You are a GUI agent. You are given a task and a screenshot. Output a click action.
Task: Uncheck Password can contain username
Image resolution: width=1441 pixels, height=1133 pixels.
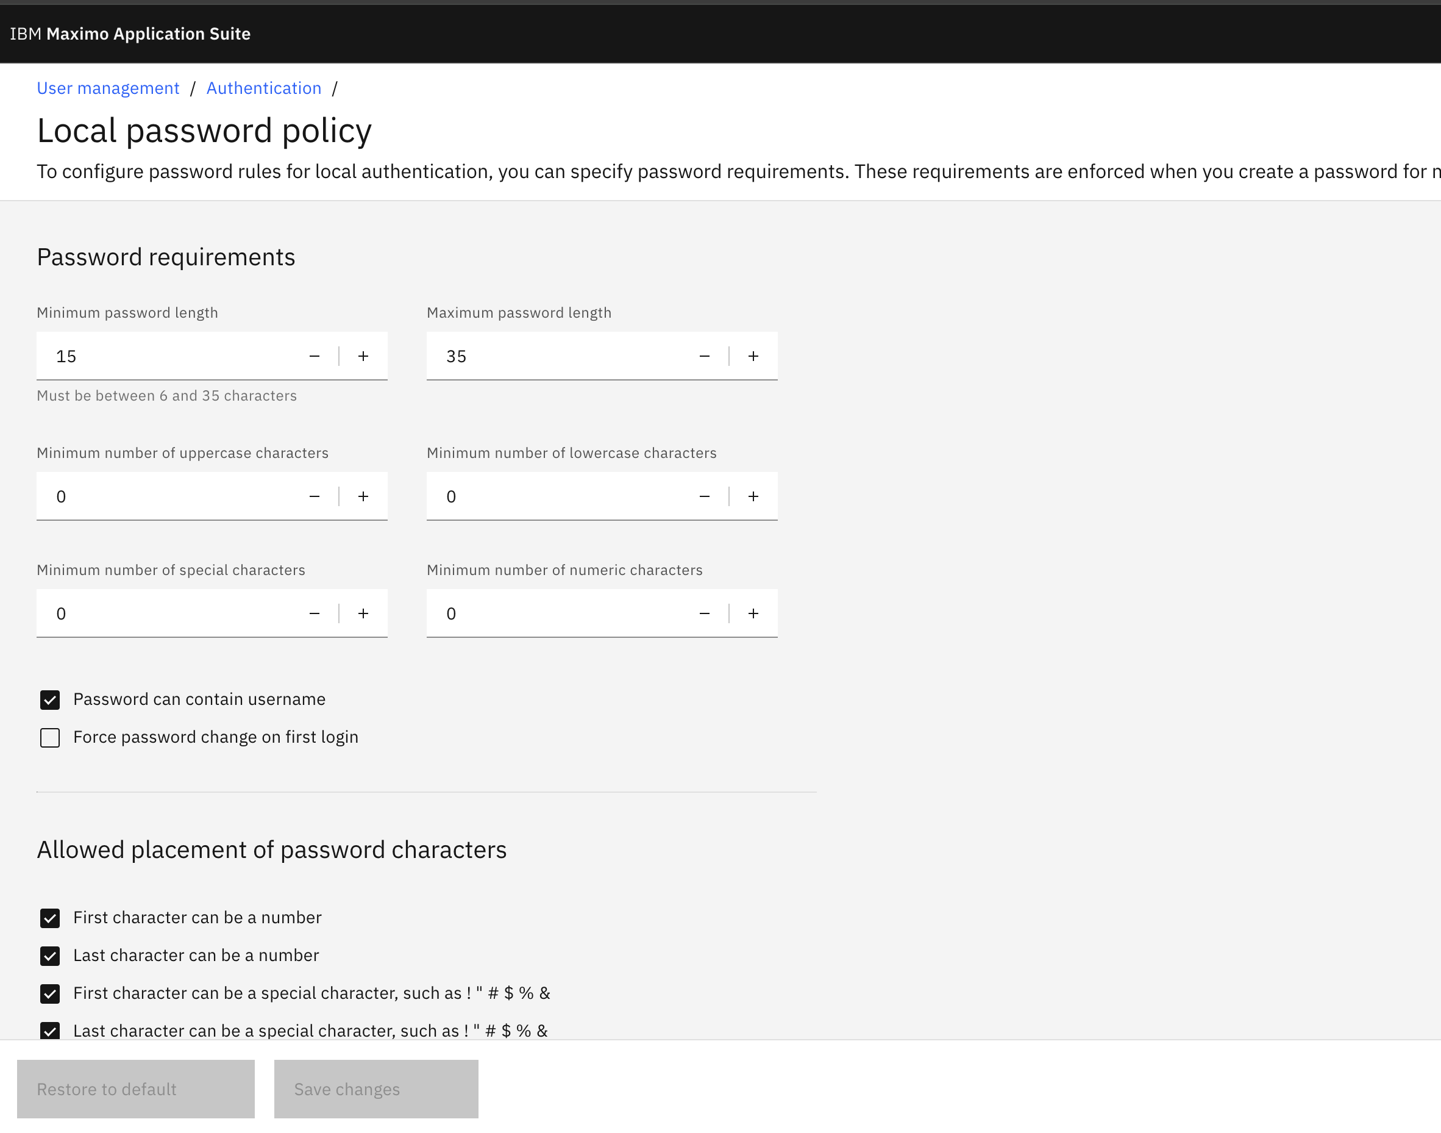pyautogui.click(x=51, y=700)
